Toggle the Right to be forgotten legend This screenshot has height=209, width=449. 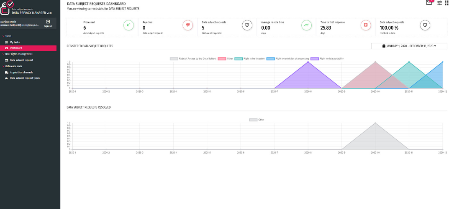pyautogui.click(x=250, y=58)
